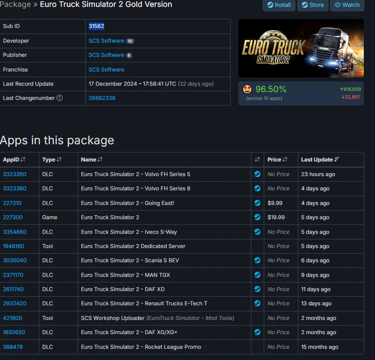Click Steam icon in MAN TGX row
The image size is (375, 360).
(x=257, y=275)
